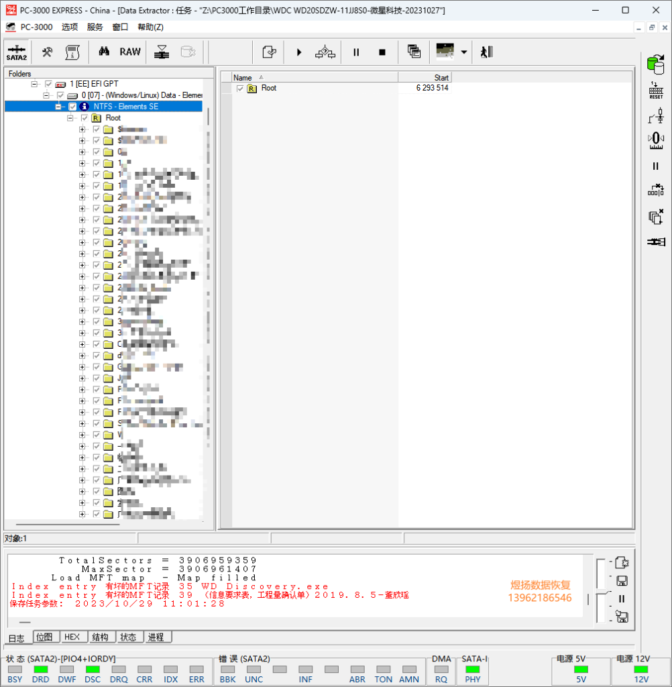
Task: Collapse the Root folder in tree
Action: tap(70, 118)
